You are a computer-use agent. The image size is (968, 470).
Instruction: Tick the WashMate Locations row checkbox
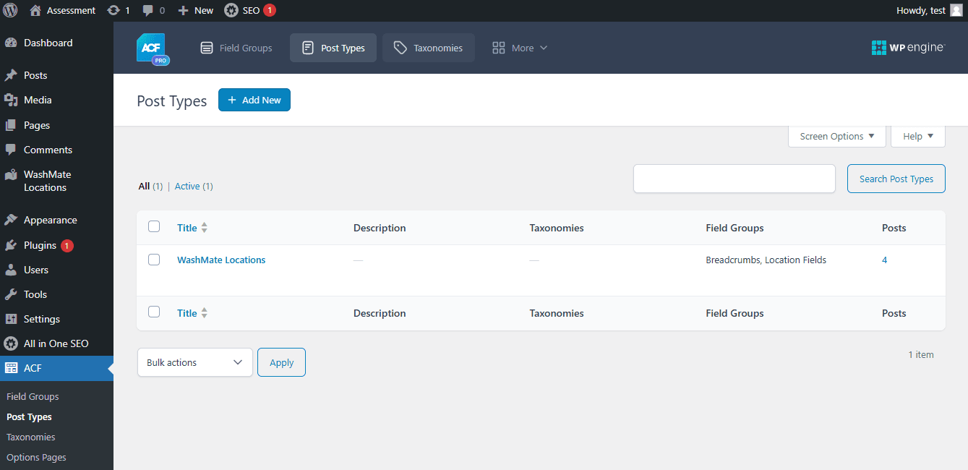(154, 260)
